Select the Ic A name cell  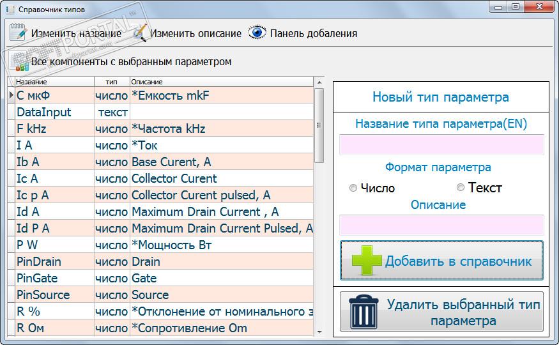pyautogui.click(x=54, y=178)
